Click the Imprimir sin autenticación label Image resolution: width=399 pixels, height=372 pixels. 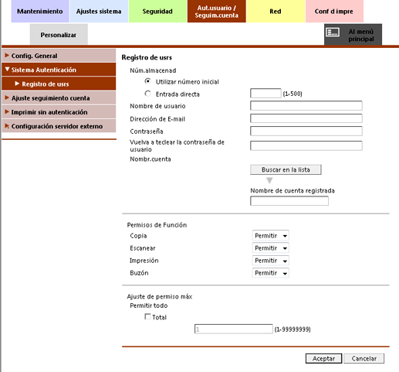pyautogui.click(x=49, y=112)
